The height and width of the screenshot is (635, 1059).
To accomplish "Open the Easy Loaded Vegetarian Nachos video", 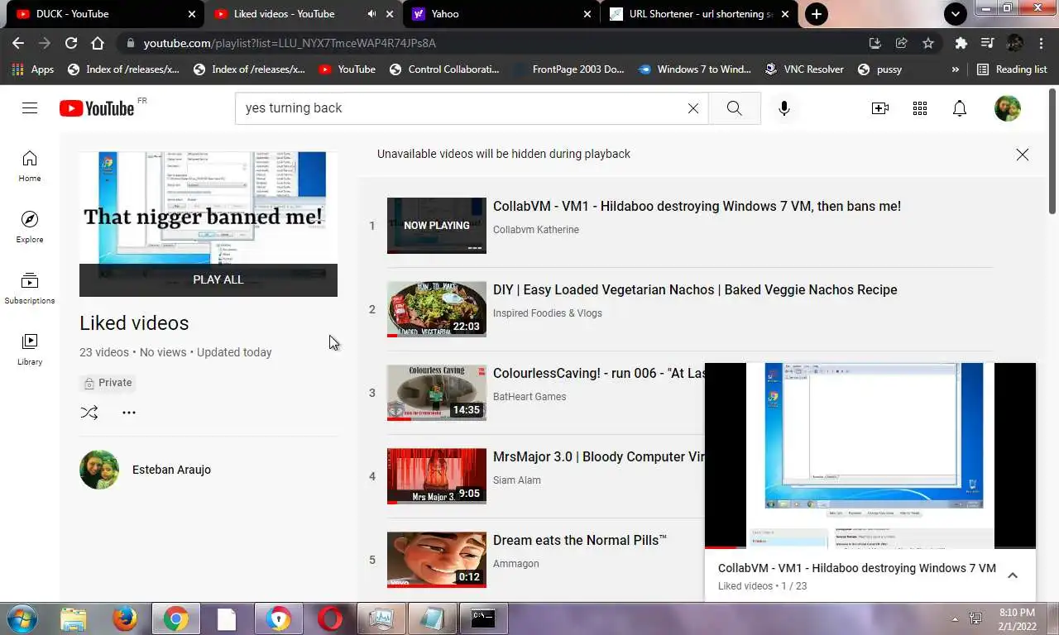I will [695, 290].
